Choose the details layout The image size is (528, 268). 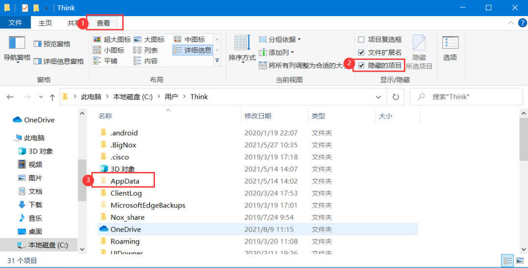click(192, 50)
